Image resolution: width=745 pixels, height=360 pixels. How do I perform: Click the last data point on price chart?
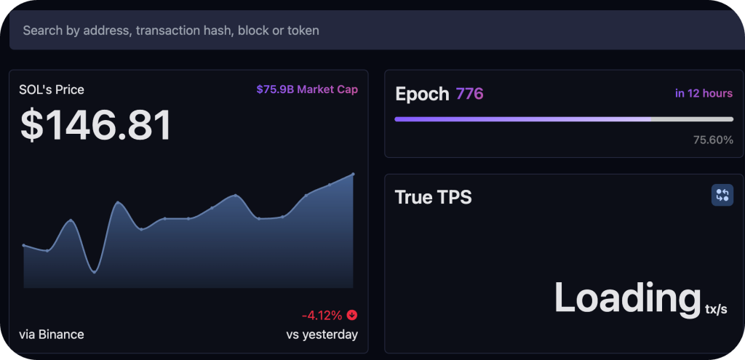(x=353, y=175)
